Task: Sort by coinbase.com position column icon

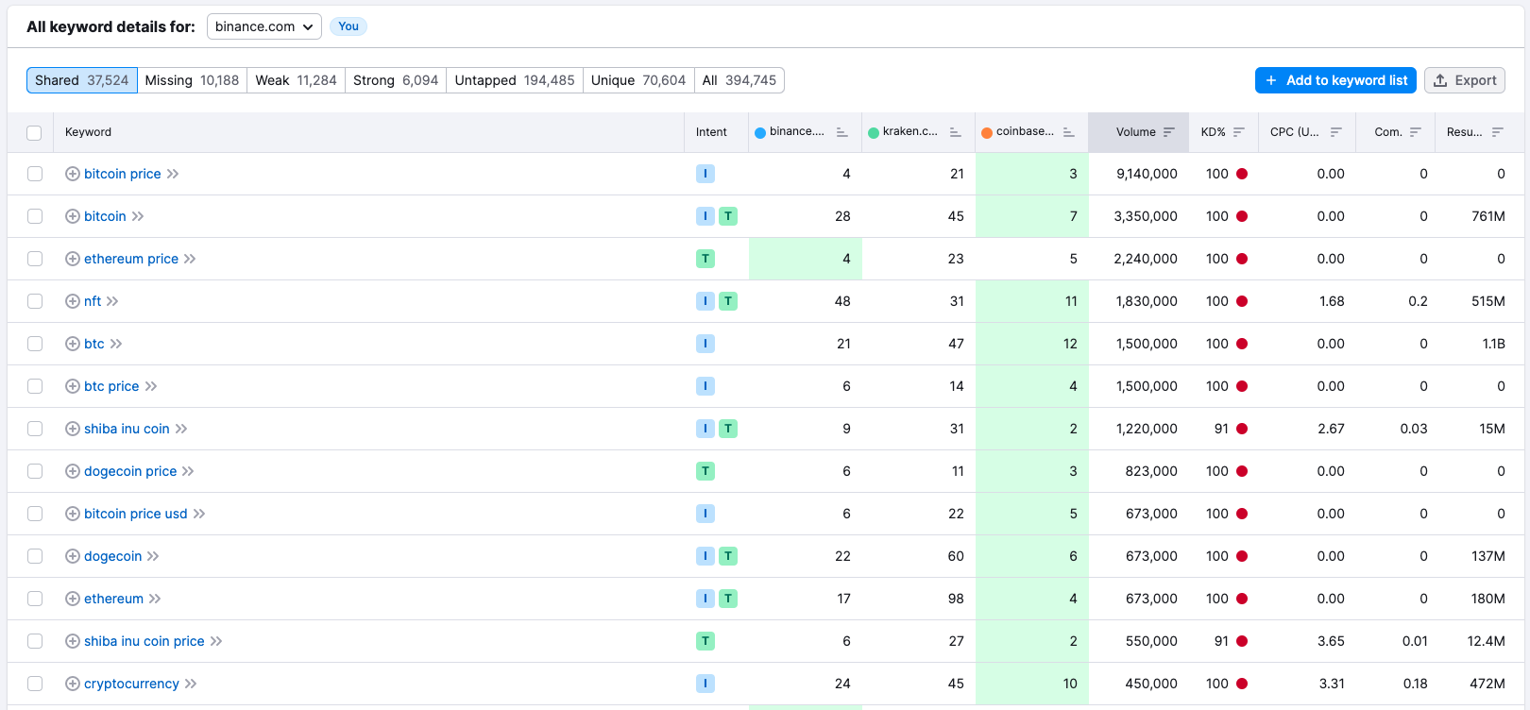Action: click(1069, 132)
